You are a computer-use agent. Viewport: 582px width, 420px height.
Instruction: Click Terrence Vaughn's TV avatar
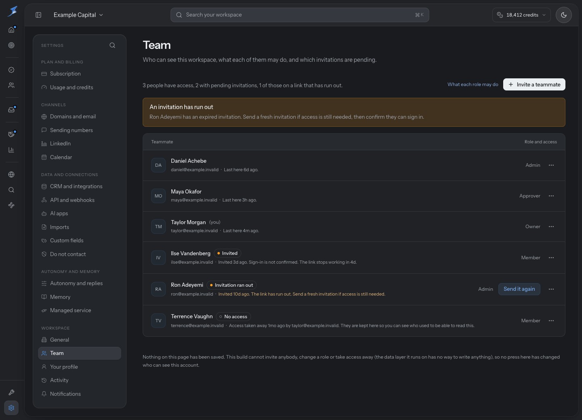[x=158, y=321]
